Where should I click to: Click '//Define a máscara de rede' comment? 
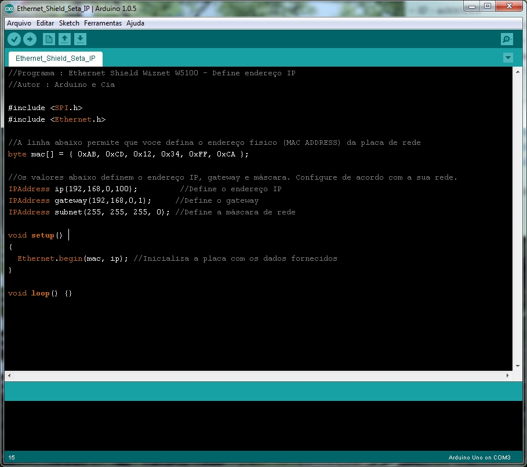click(x=235, y=212)
